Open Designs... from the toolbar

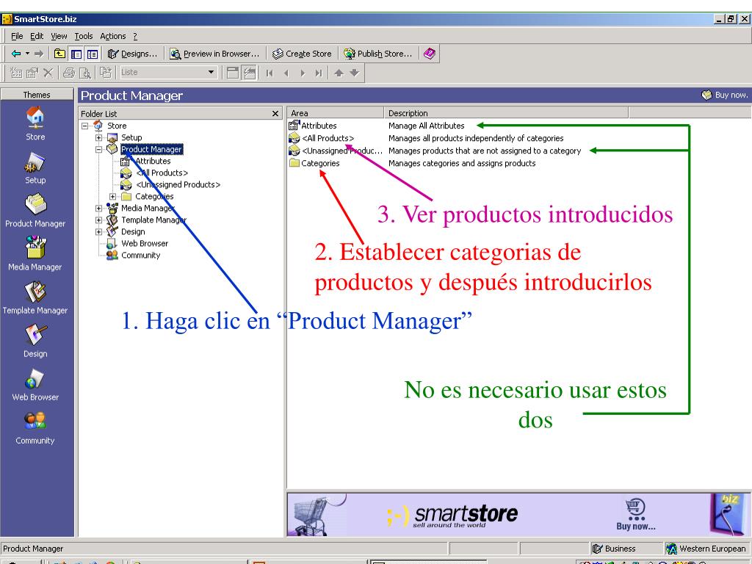click(x=132, y=54)
